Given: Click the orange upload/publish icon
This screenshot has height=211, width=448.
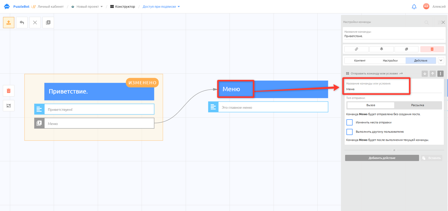Looking at the screenshot, I should point(9,22).
